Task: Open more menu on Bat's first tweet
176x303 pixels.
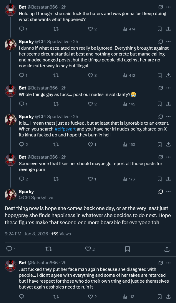Action: (x=168, y=7)
